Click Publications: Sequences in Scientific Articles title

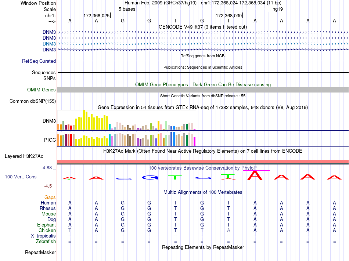(x=203, y=68)
